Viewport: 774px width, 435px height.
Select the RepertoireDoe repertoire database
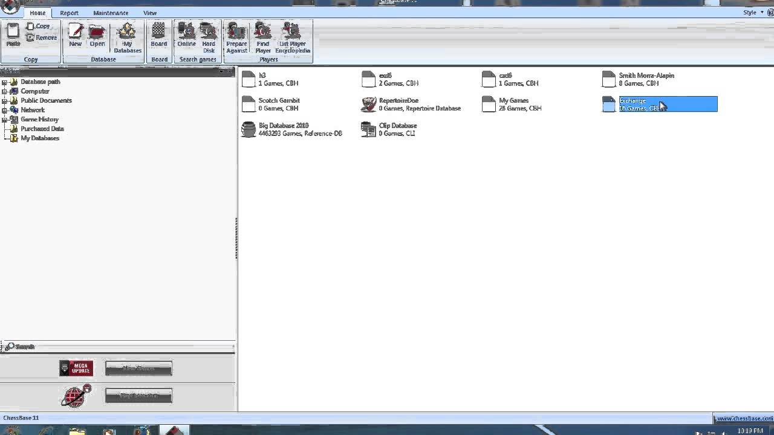(411, 104)
